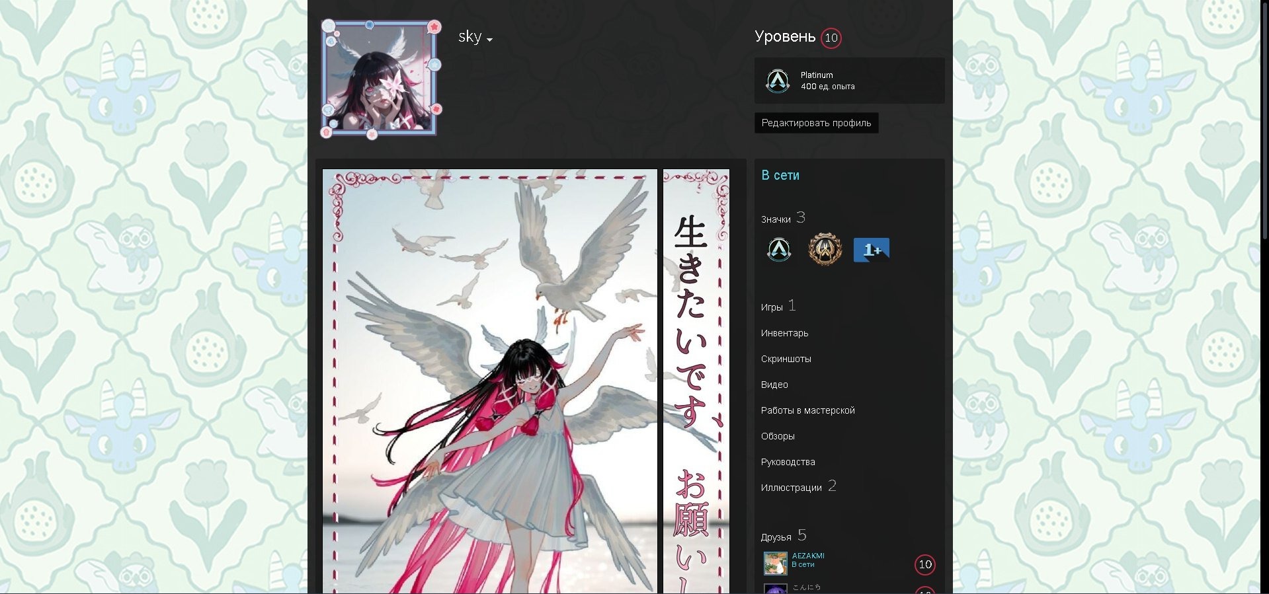This screenshot has height=594, width=1269.
Task: Open the Platinum badge icon in the featured badge box
Action: (778, 81)
